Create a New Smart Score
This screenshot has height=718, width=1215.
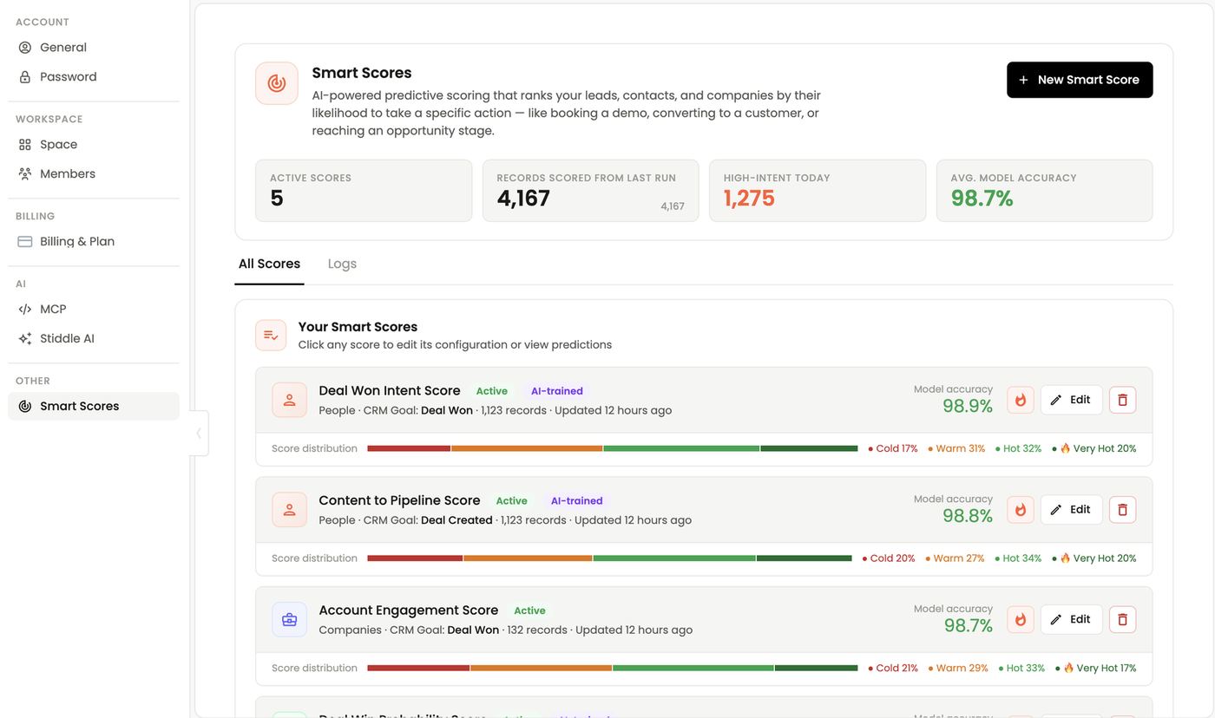(x=1080, y=80)
